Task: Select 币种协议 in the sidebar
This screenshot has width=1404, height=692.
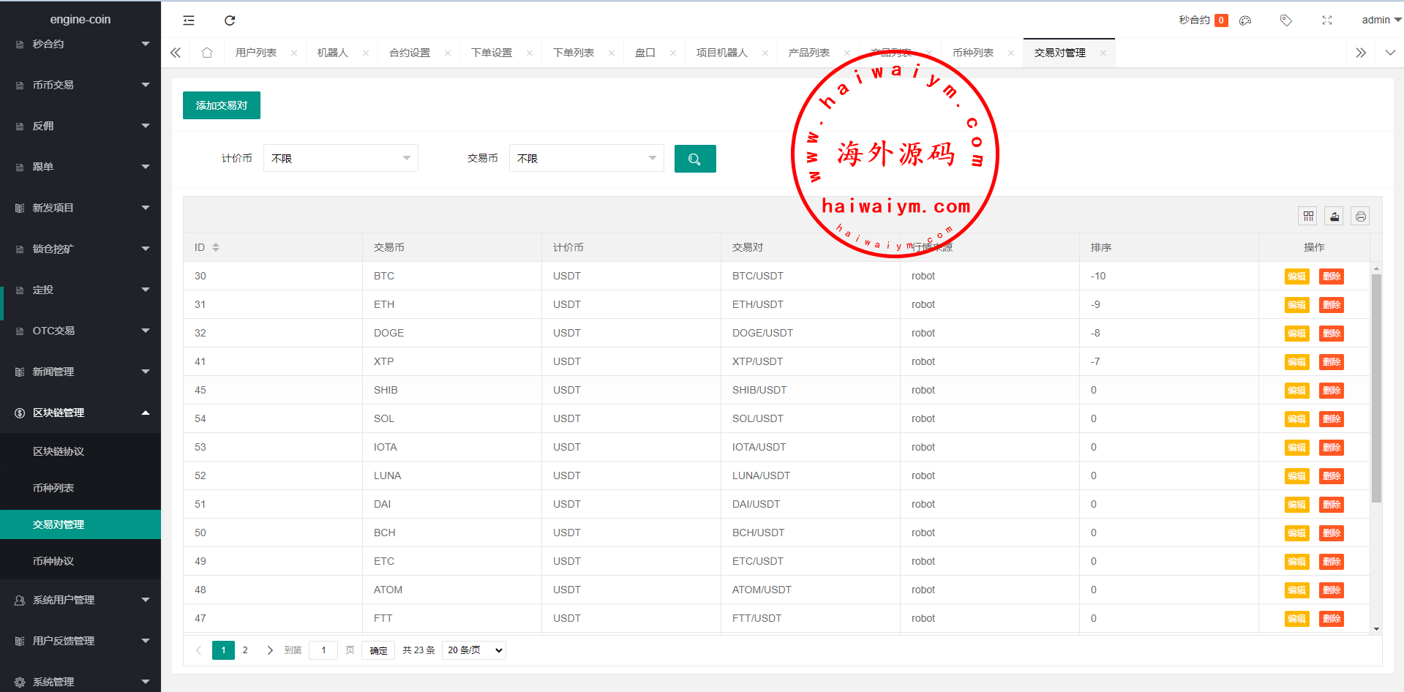Action: coord(53,561)
